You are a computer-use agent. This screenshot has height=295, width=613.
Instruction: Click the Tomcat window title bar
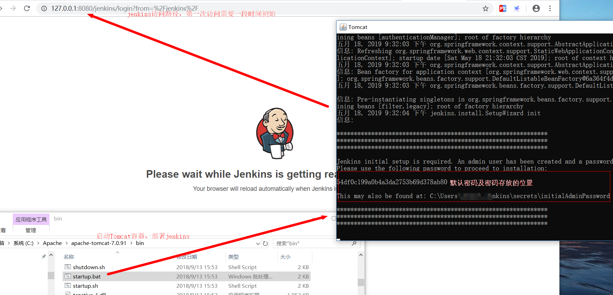[475, 27]
